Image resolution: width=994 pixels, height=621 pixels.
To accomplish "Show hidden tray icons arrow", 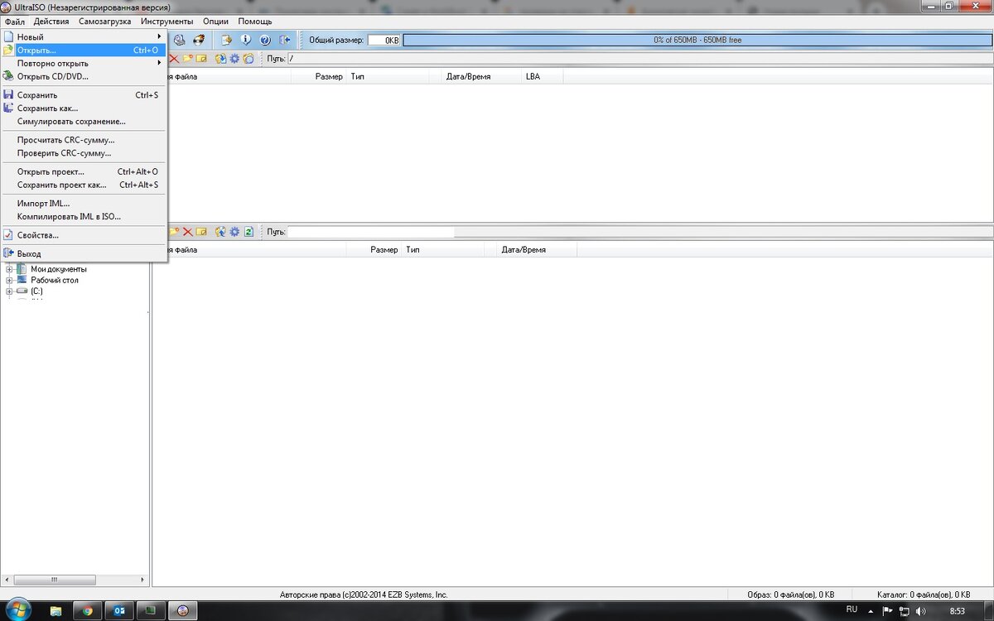I will (871, 611).
